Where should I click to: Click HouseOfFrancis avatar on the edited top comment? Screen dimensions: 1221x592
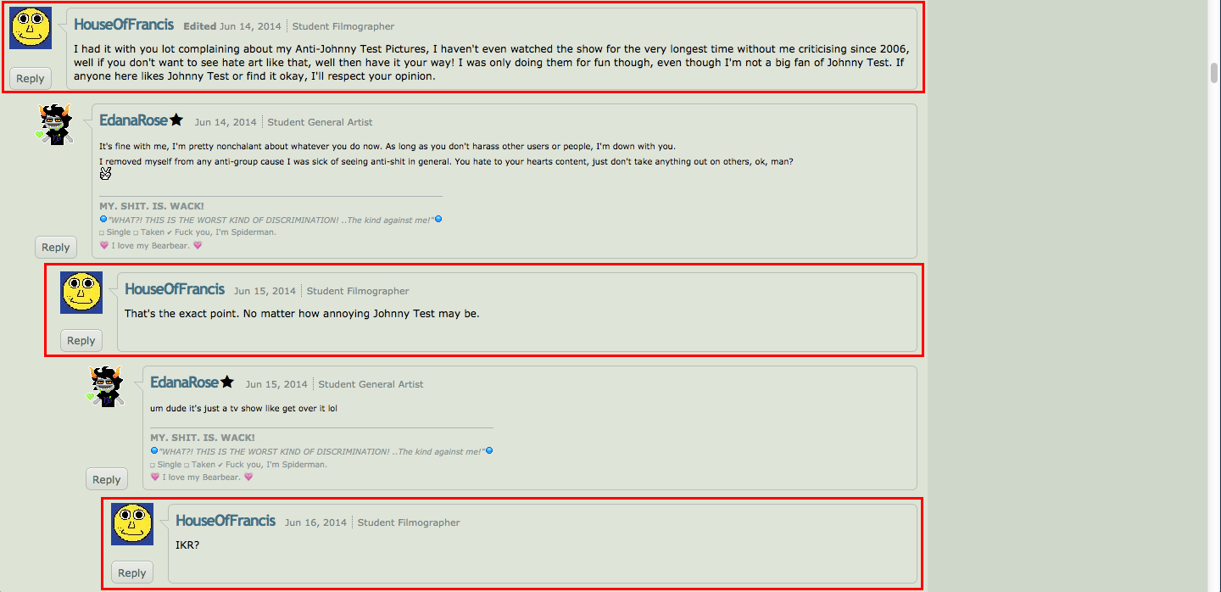point(31,28)
